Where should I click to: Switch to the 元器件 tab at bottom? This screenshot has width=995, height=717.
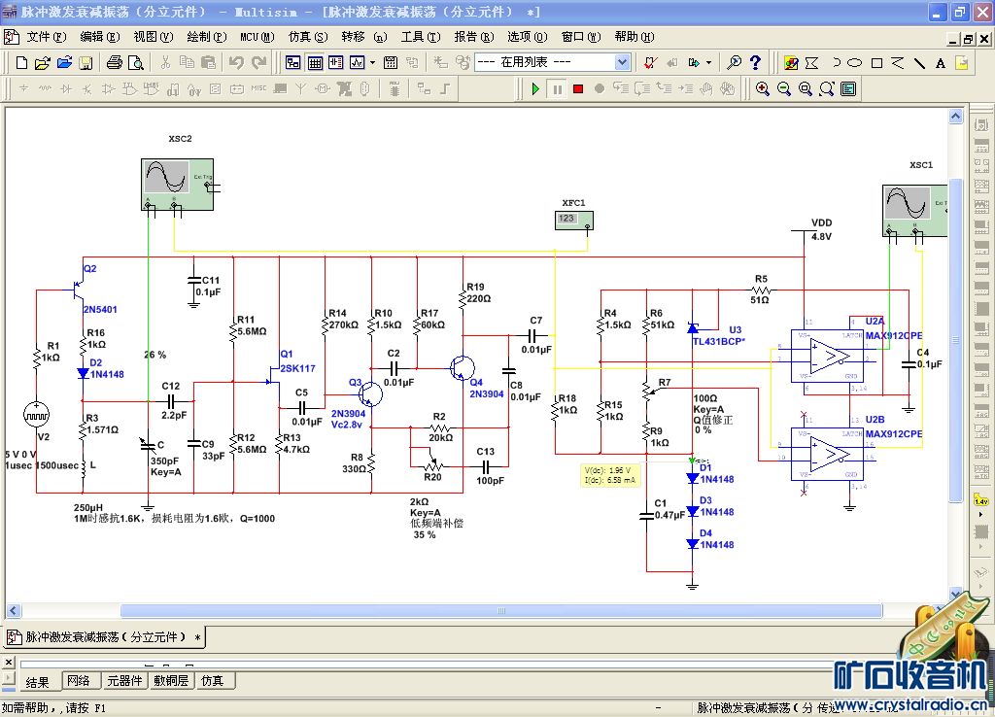(x=124, y=681)
